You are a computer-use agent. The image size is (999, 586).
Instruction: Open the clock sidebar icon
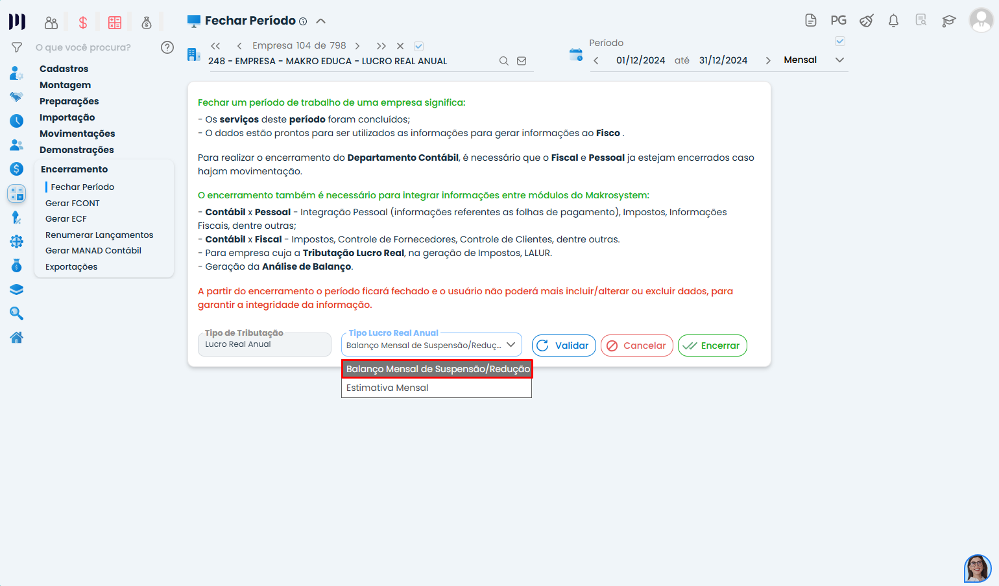click(17, 121)
